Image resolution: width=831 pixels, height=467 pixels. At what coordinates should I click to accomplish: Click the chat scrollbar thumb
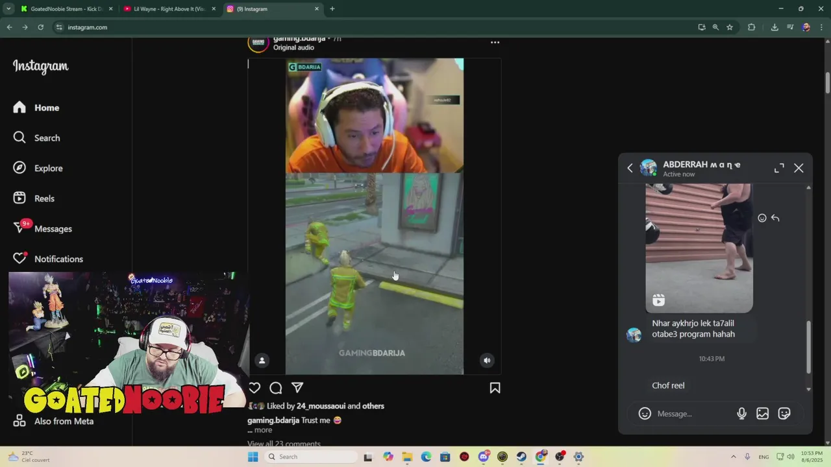pyautogui.click(x=808, y=347)
